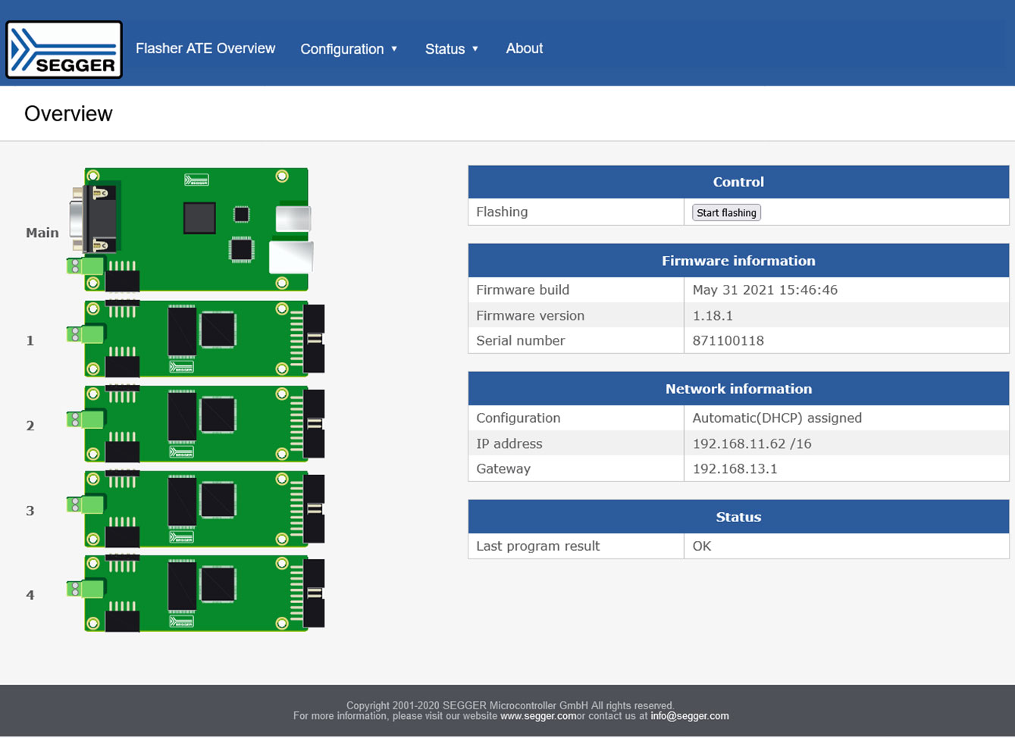Click the SEGGER logo icon
Viewport: 1015px width, 738px height.
coord(64,48)
